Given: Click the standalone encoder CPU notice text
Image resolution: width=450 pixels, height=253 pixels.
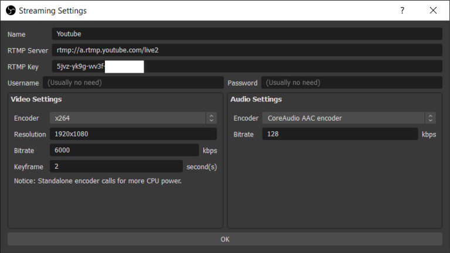Looking at the screenshot, I should coord(98,181).
